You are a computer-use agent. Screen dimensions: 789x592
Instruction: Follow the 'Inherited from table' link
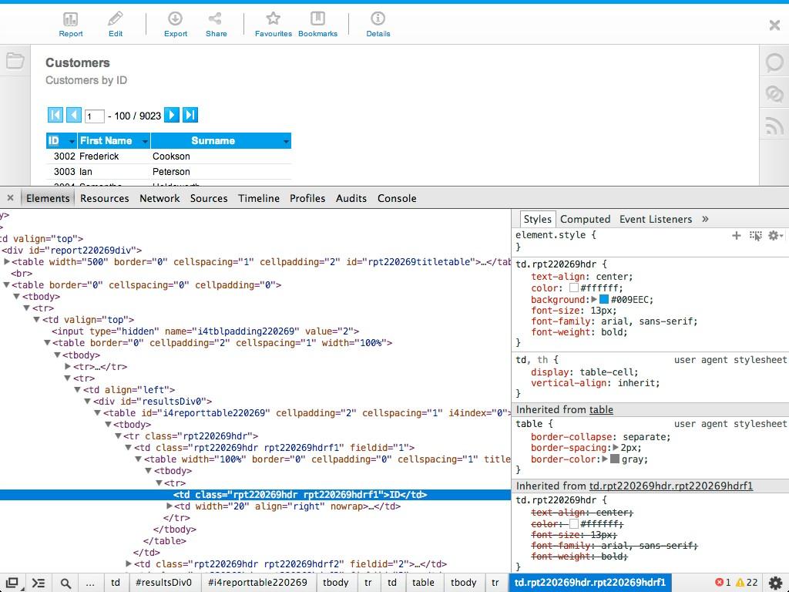(x=601, y=410)
